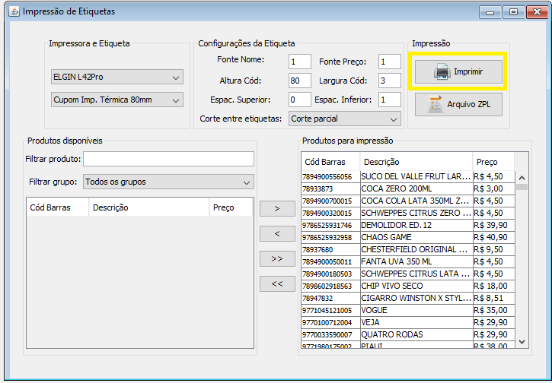Click Preço header in Produtos para impressão
Screen dimensions: 552x383
point(493,162)
